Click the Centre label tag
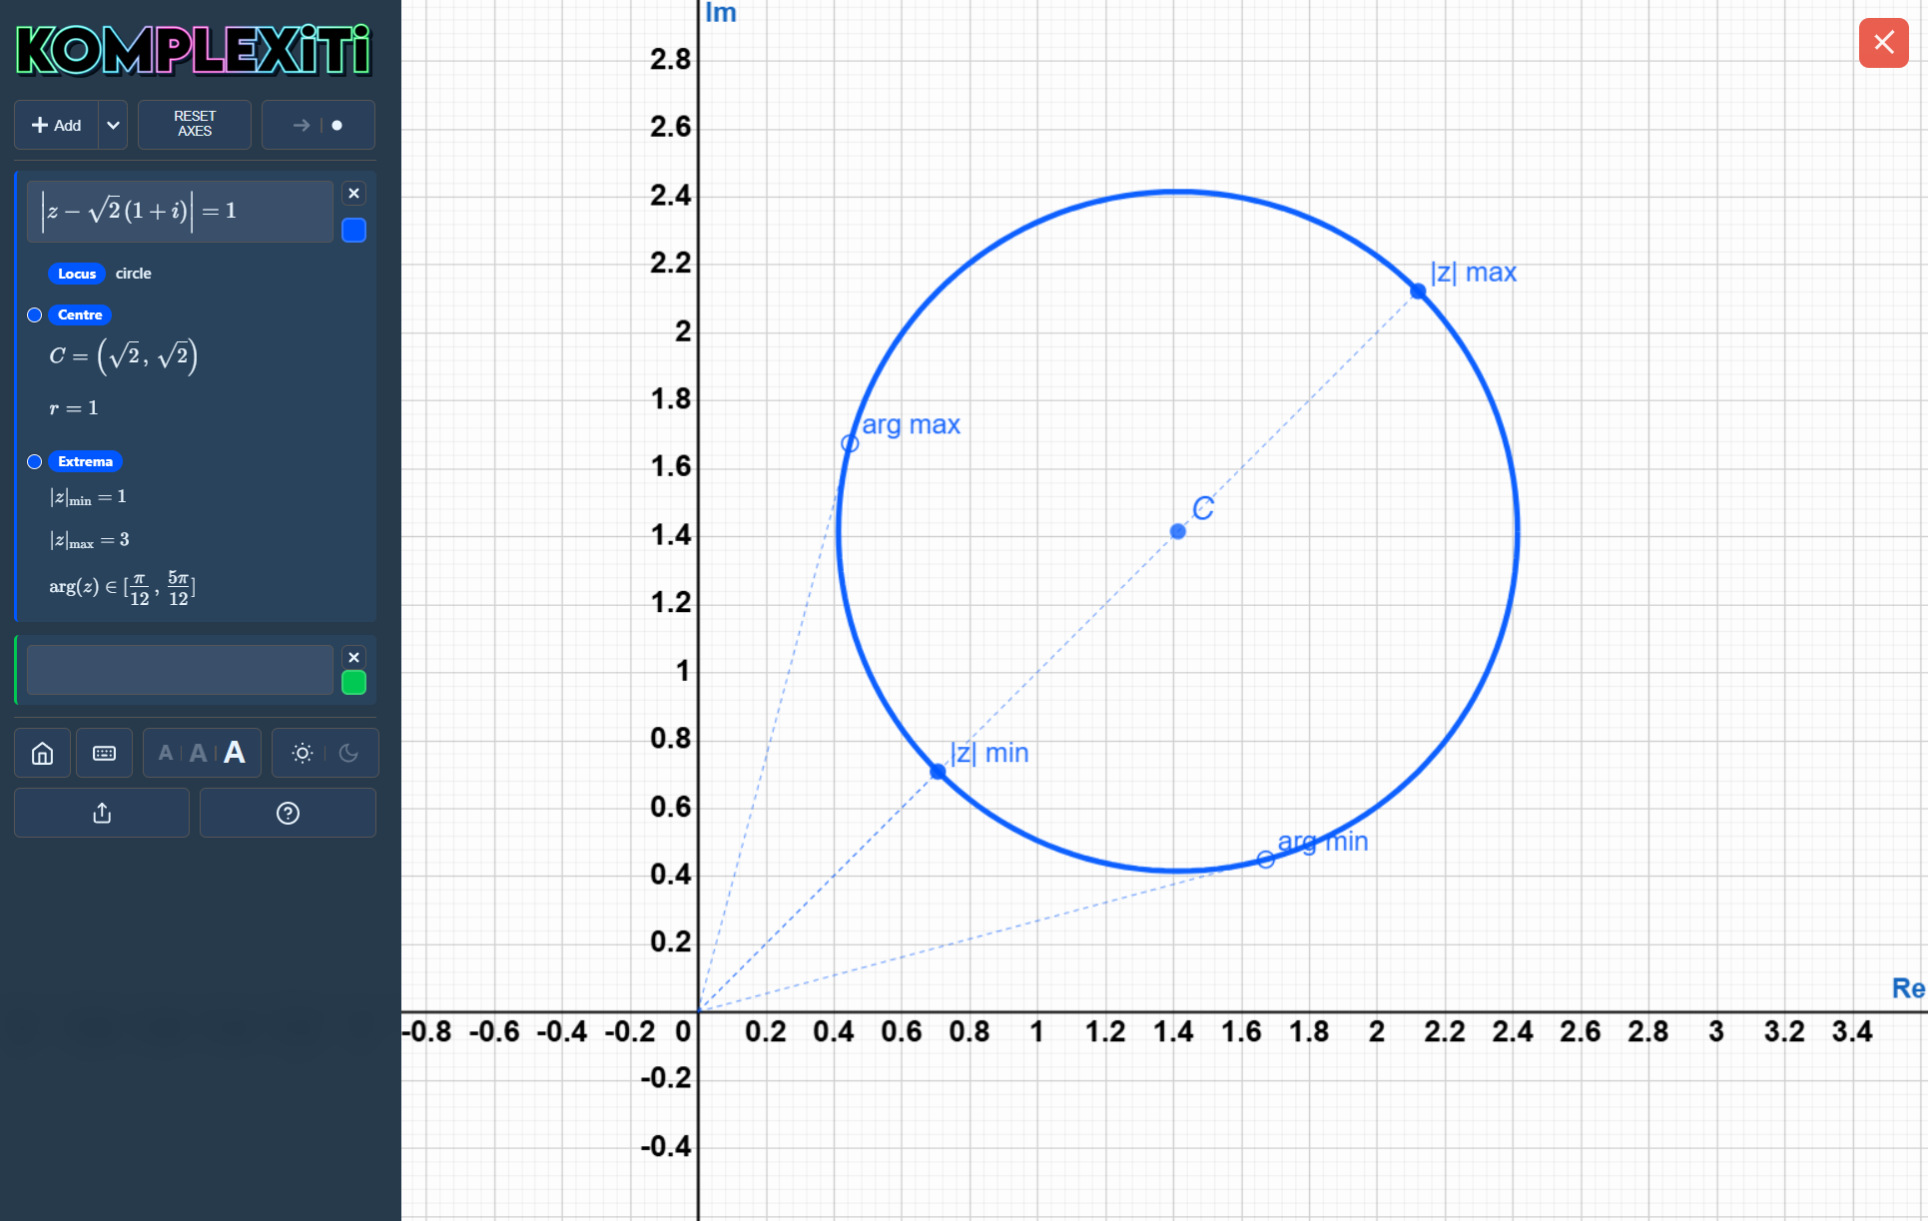 [x=80, y=314]
